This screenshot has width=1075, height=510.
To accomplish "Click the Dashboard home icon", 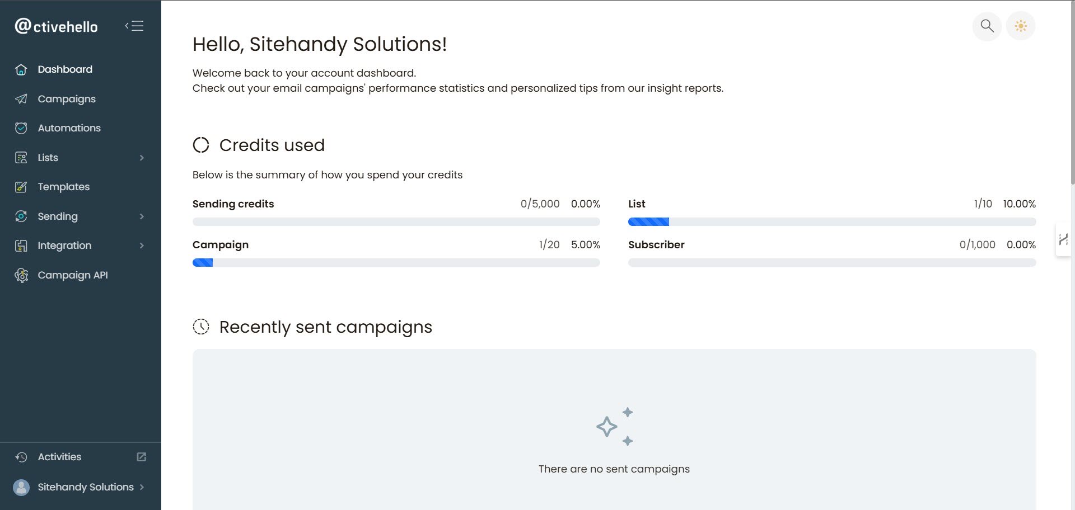I will coord(21,69).
